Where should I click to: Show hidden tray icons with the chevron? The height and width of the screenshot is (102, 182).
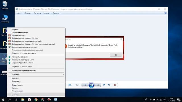click(151, 99)
